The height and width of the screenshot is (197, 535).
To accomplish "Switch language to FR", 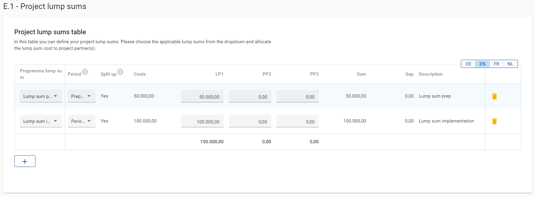I will click(x=496, y=64).
